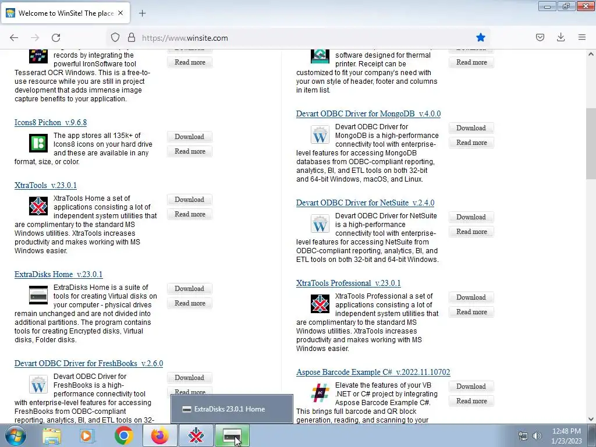Screen dimensions: 596x447
Task: Click the Devart NetSuite W icon
Action: [x=320, y=223]
